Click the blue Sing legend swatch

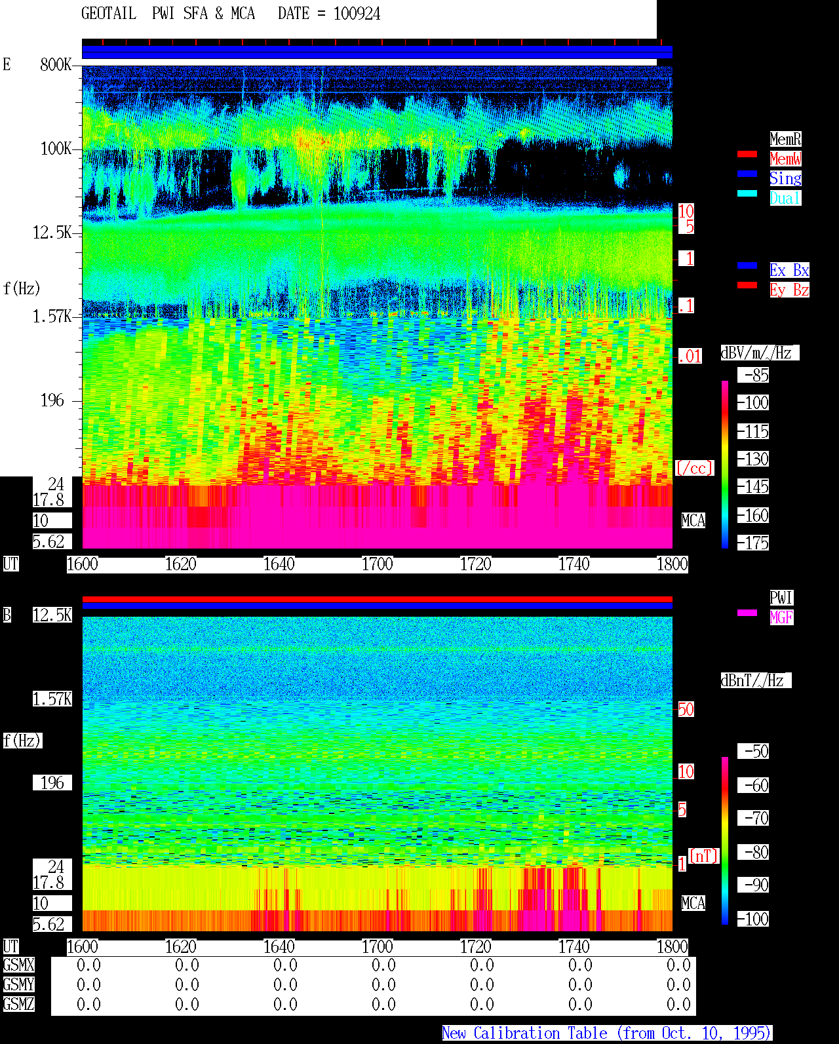pos(747,174)
